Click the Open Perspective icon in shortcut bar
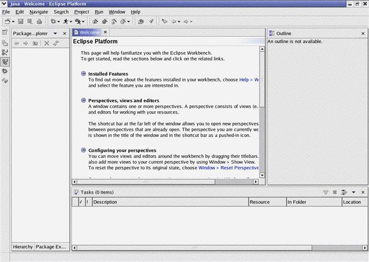Image resolution: width=369 pixels, height=262 pixels. click(5, 32)
